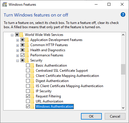Uncheck the Request Filtering checkbox
The height and width of the screenshot is (123, 129).
(x=28, y=96)
